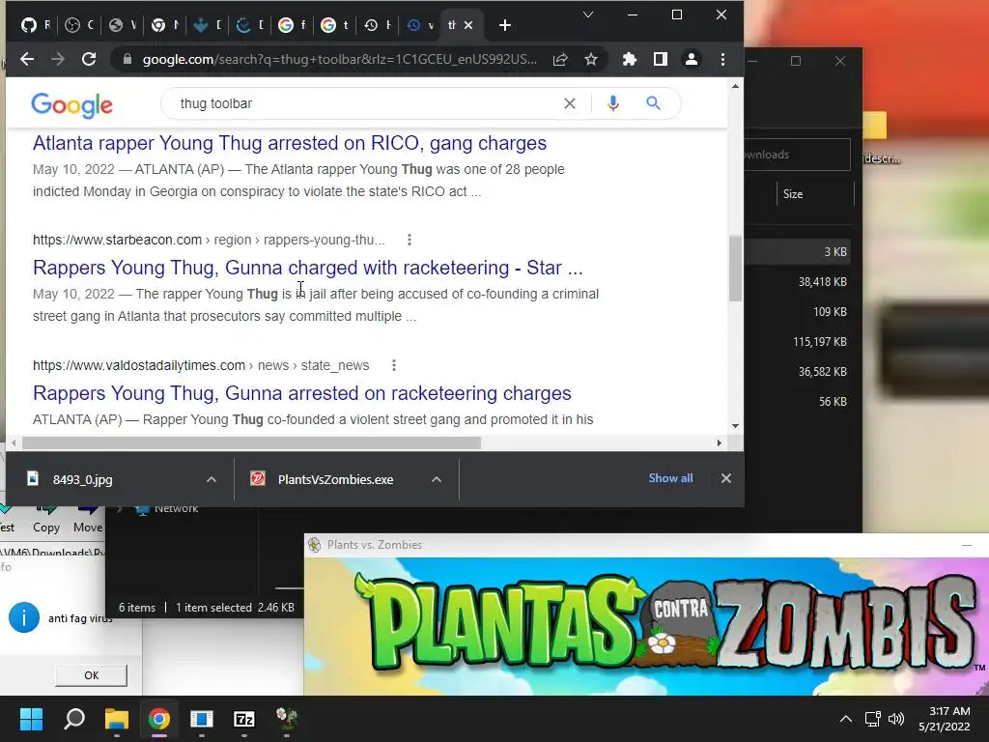Open Rappers Young Thug Gunna charged link
Viewport: 989px width, 742px height.
(308, 268)
